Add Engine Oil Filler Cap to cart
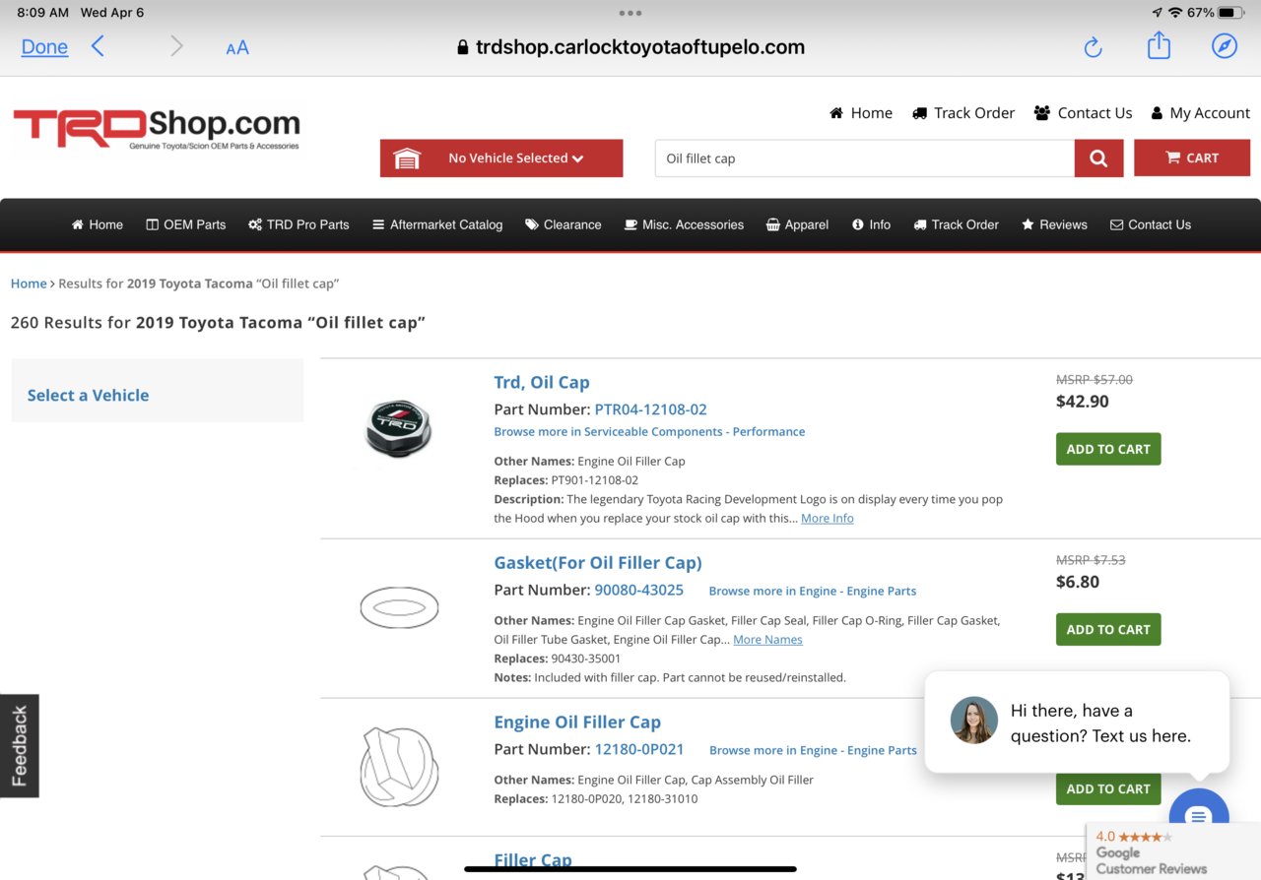 tap(1108, 788)
